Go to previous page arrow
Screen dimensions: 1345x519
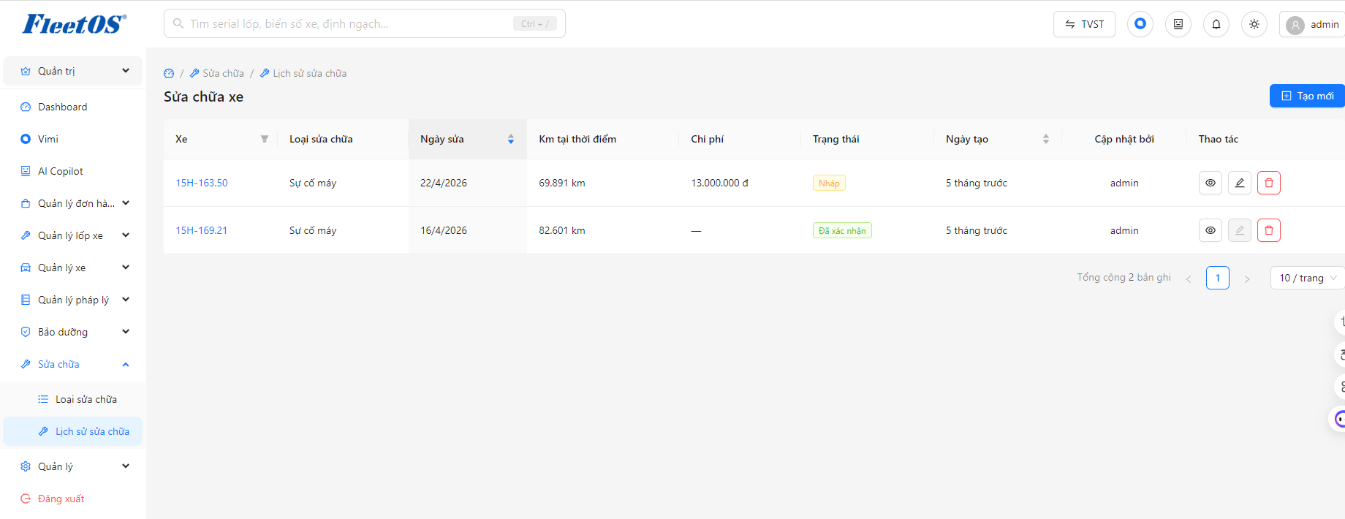pos(1189,279)
